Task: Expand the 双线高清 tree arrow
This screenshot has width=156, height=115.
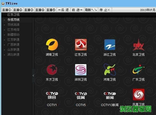Action: [5, 25]
